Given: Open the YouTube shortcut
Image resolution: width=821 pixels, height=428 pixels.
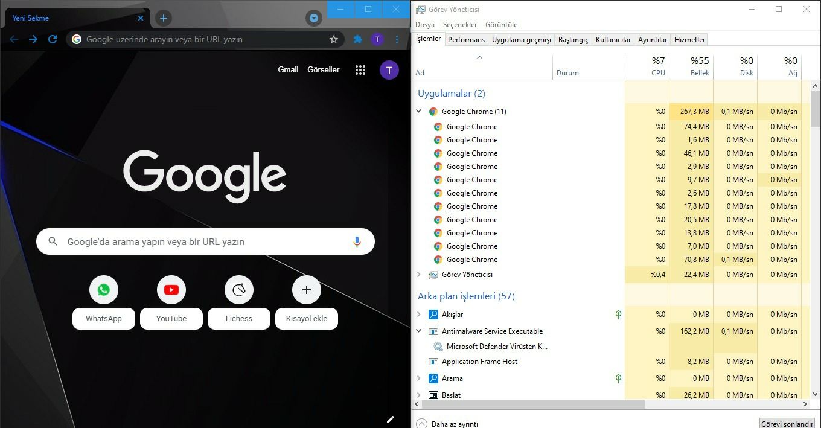Looking at the screenshot, I should pos(171,290).
